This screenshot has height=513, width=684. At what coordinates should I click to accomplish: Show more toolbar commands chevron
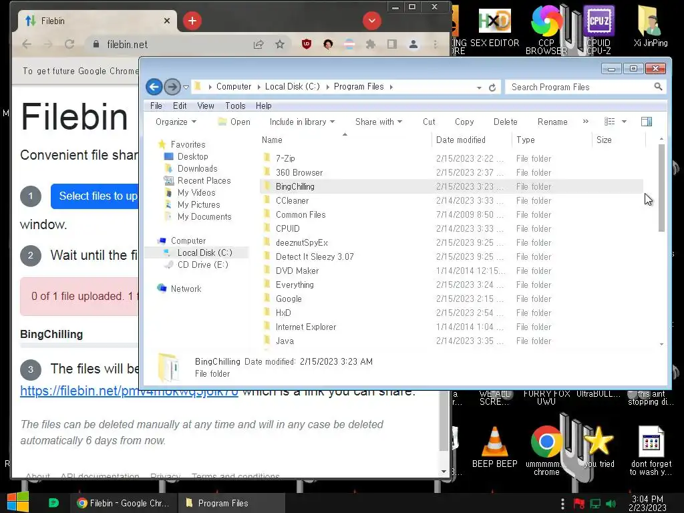pyautogui.click(x=585, y=122)
